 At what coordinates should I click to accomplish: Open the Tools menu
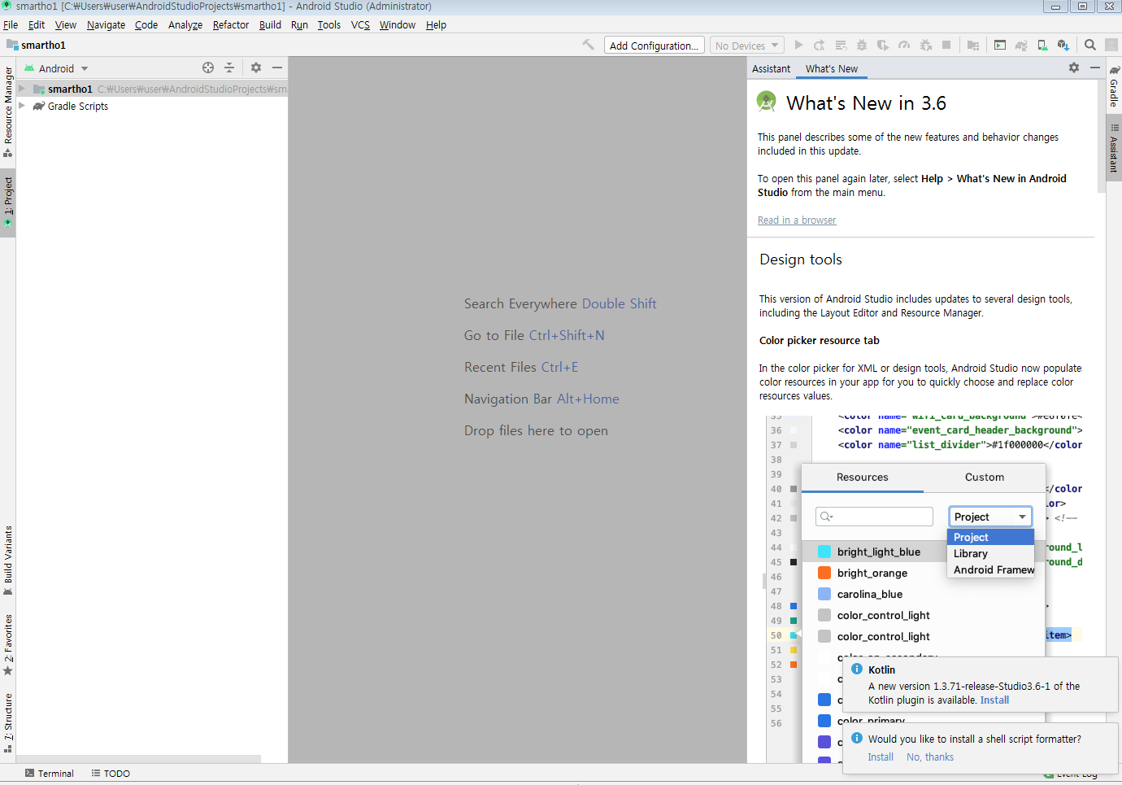(328, 24)
